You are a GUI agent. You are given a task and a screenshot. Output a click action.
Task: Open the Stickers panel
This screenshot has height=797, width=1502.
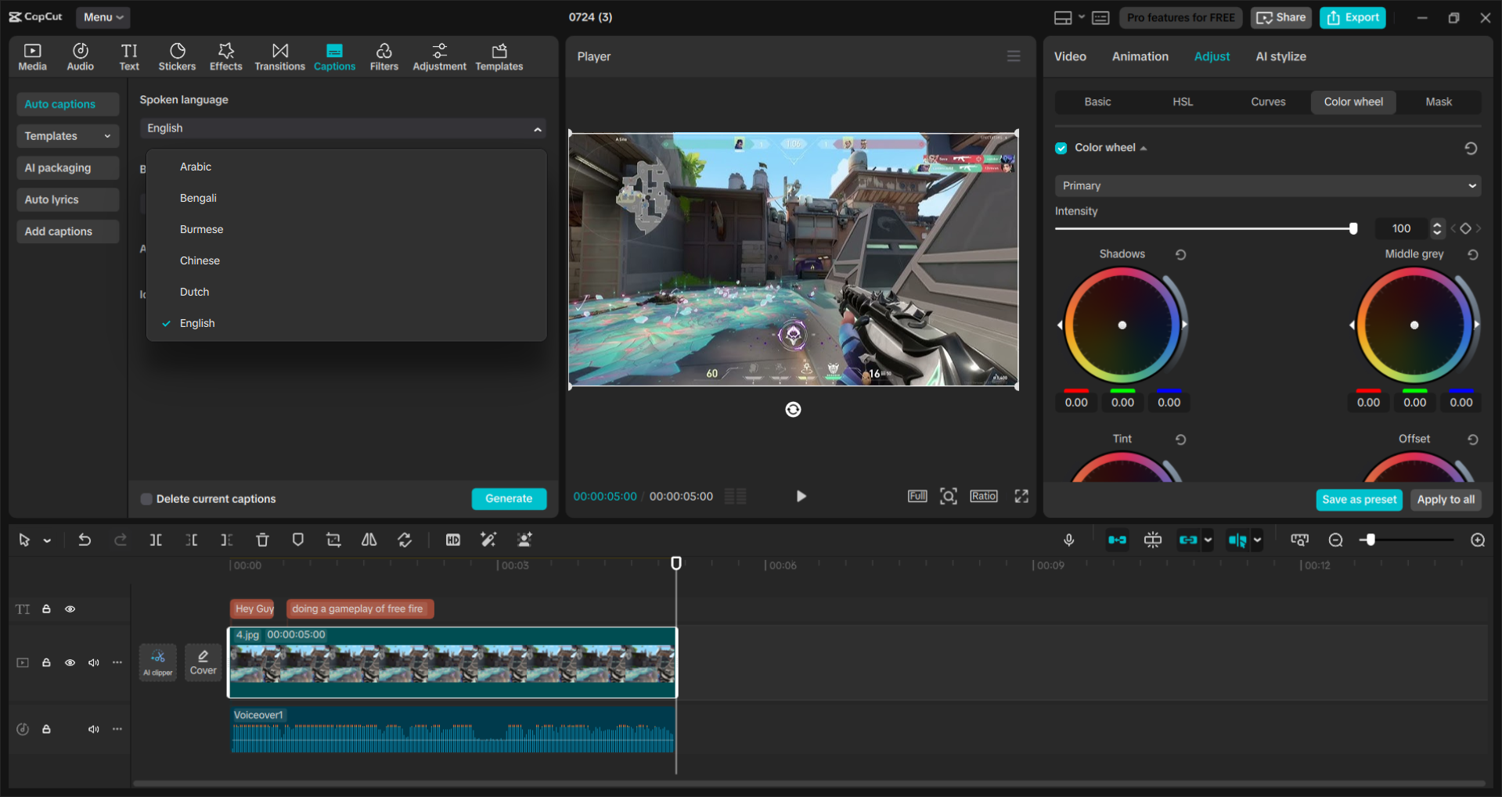tap(177, 57)
